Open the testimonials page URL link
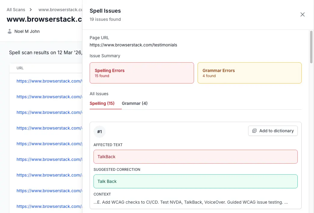This screenshot has height=213, width=314. [133, 45]
